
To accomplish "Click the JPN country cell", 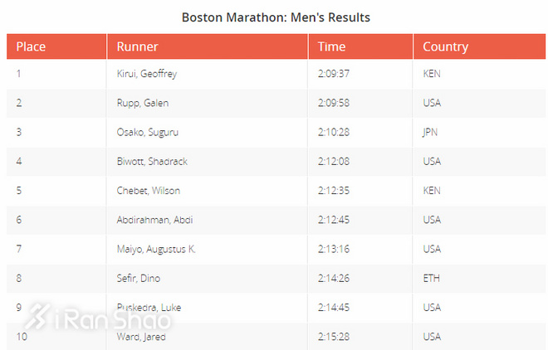I will 431,132.
